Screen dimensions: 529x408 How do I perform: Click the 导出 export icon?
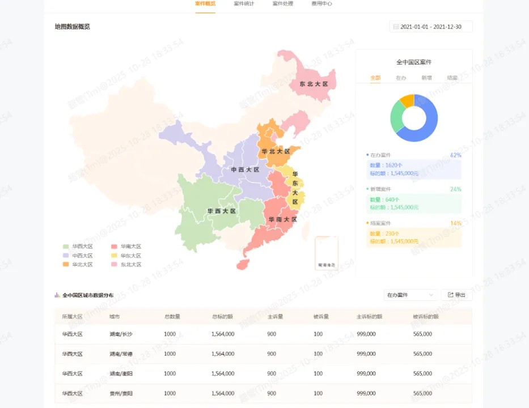tap(450, 295)
